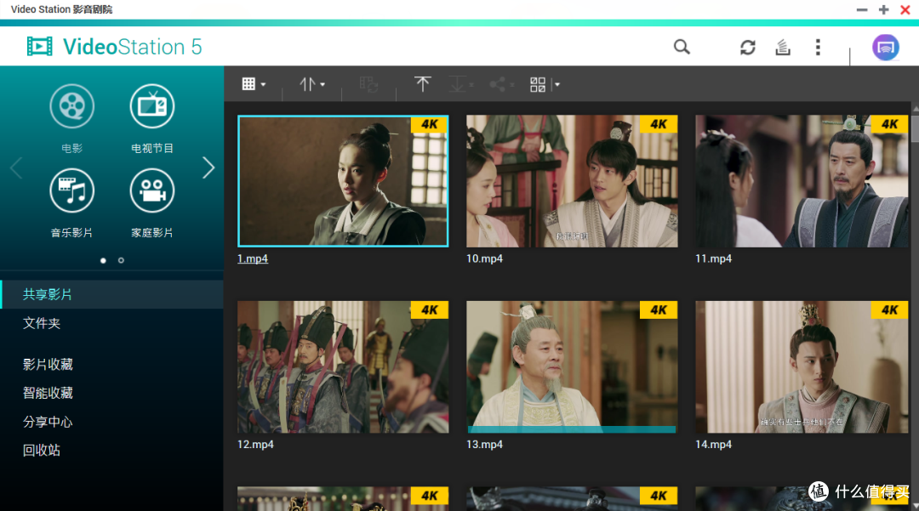Click the 1.mp4 file name link
Viewport: 919px width, 511px height.
[253, 258]
